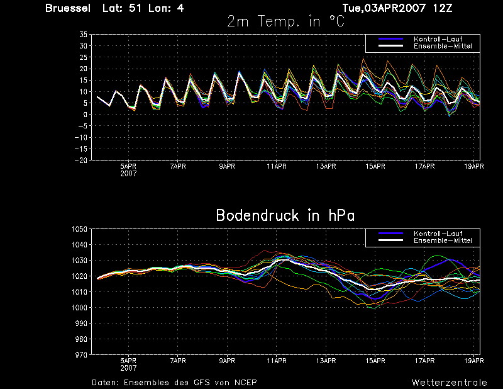Click the Kontroll-Lauf label in temperature legend

(x=438, y=39)
